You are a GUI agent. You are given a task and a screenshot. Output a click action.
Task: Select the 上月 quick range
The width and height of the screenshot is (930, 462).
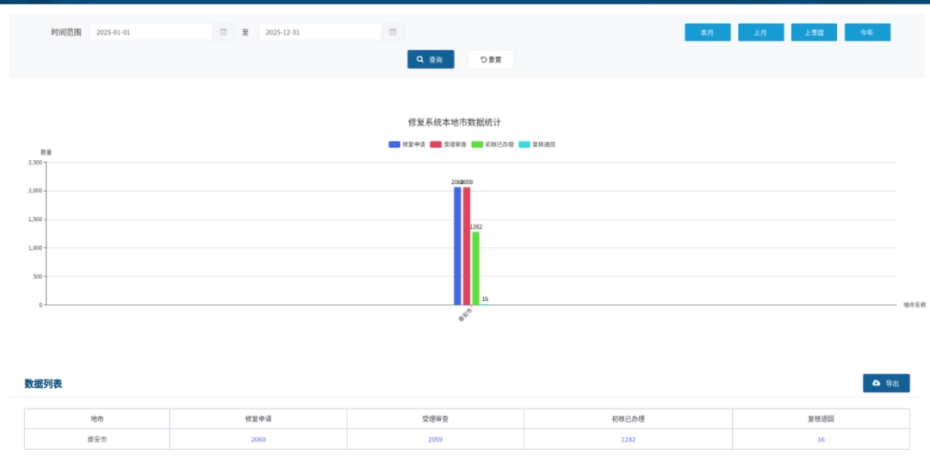(x=760, y=33)
